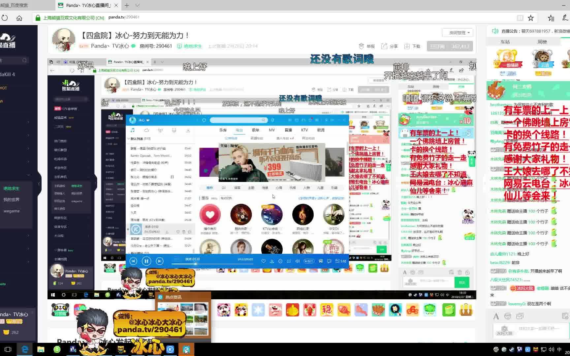Click the Kugou search box
570x356 pixels.
coord(238,120)
